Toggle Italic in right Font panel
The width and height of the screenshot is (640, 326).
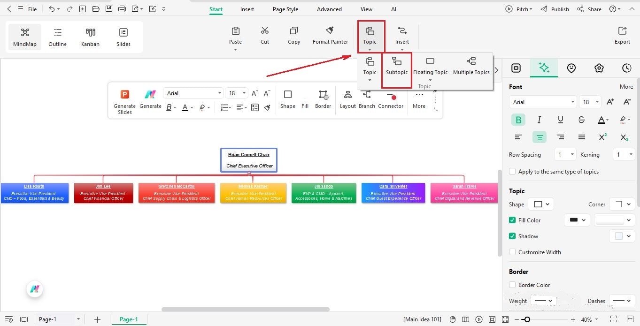540,120
